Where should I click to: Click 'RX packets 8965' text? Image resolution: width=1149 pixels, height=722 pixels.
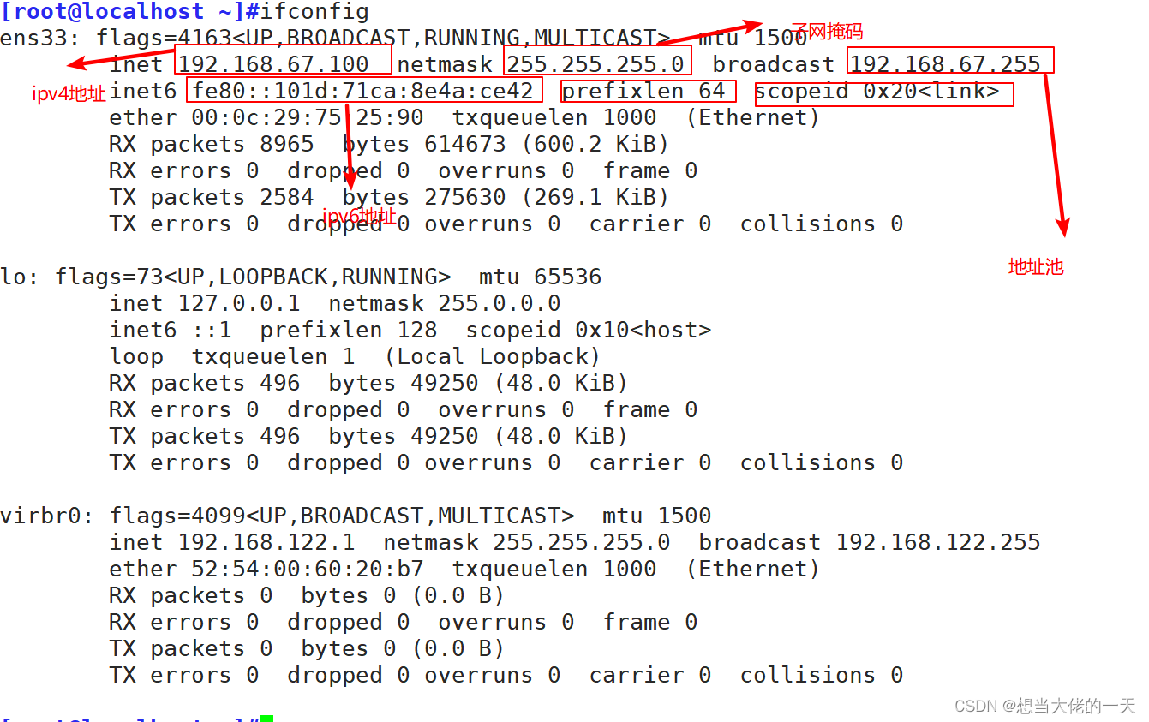(212, 144)
